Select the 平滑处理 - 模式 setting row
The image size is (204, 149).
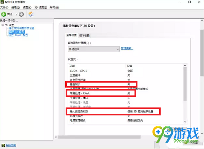click(x=126, y=98)
